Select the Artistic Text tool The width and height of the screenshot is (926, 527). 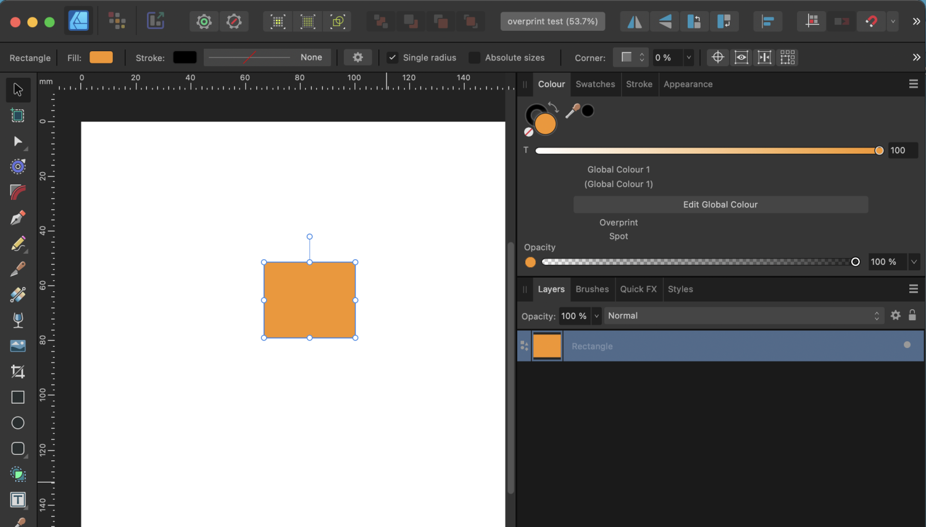point(17,500)
